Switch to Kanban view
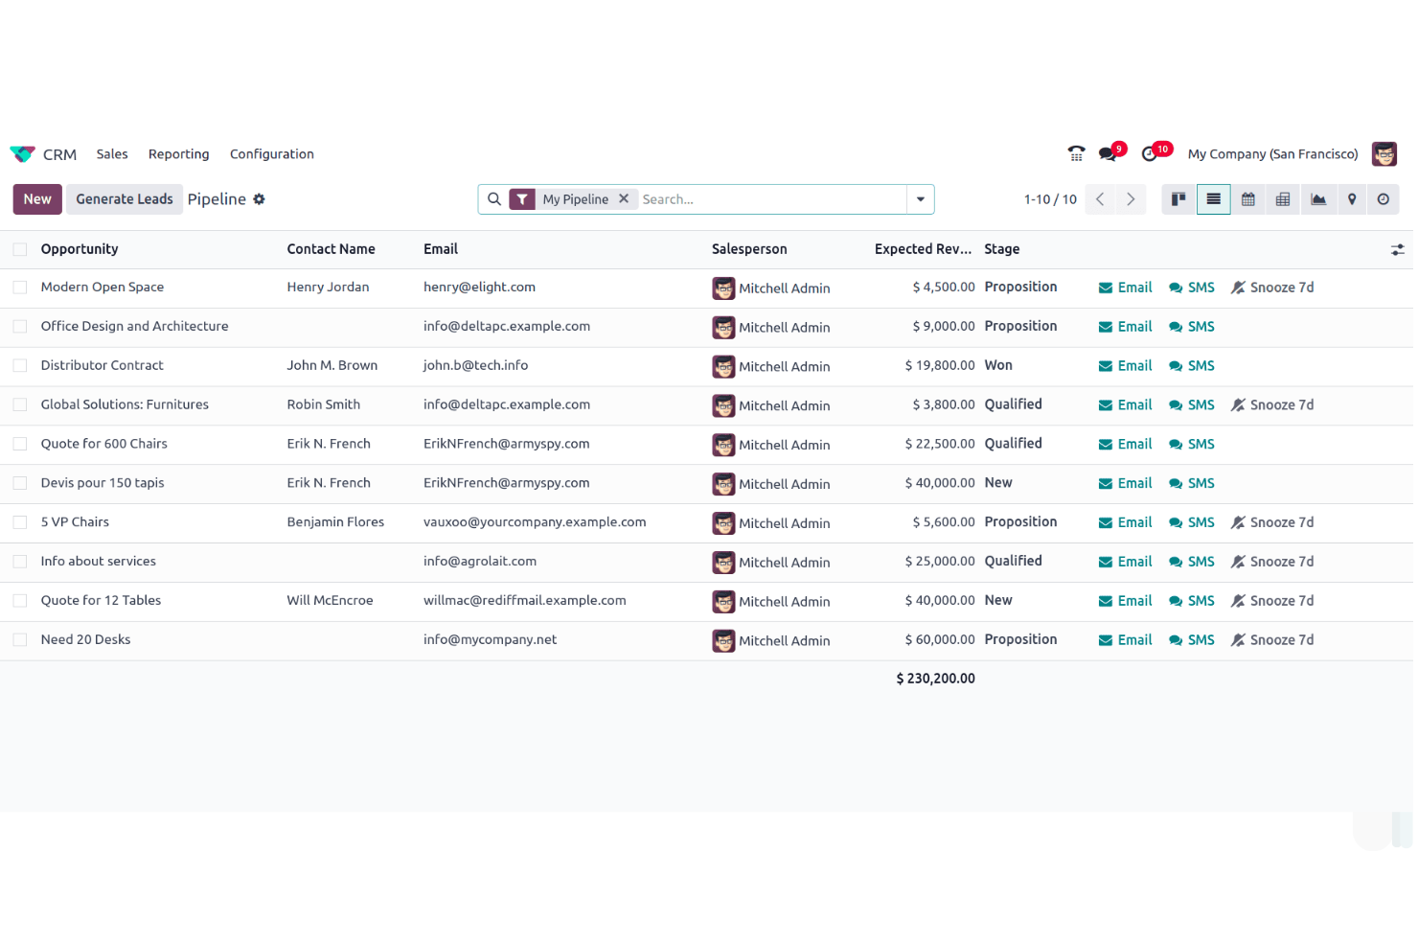This screenshot has width=1418, height=946. click(x=1178, y=198)
